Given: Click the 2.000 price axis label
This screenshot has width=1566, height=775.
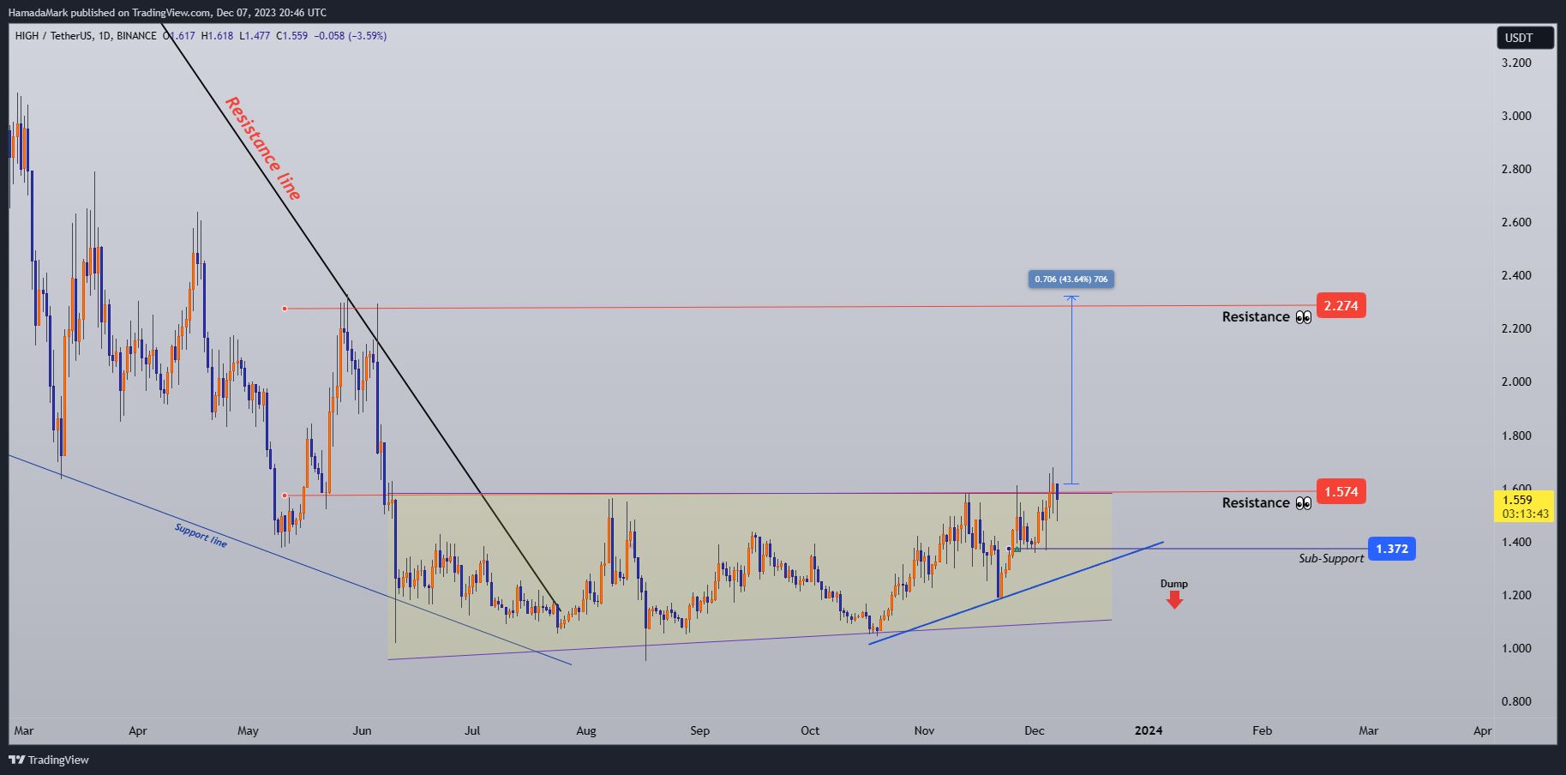Looking at the screenshot, I should click(x=1516, y=381).
